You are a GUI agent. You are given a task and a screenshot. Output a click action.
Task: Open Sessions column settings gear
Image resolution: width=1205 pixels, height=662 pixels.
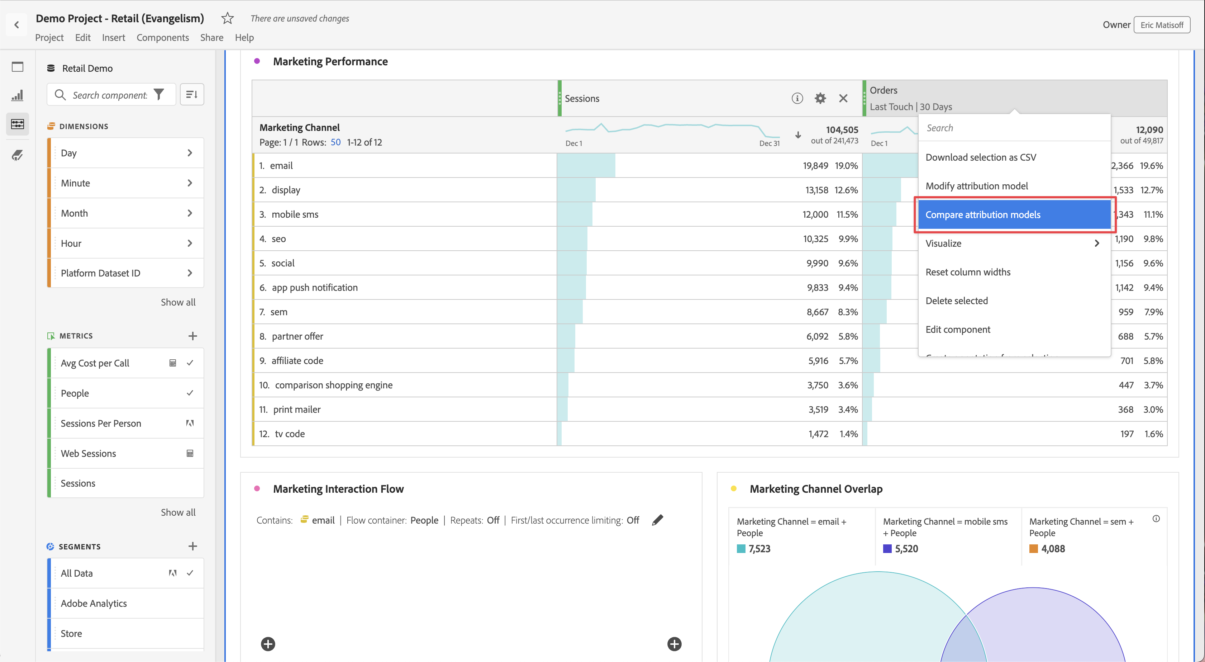[820, 98]
